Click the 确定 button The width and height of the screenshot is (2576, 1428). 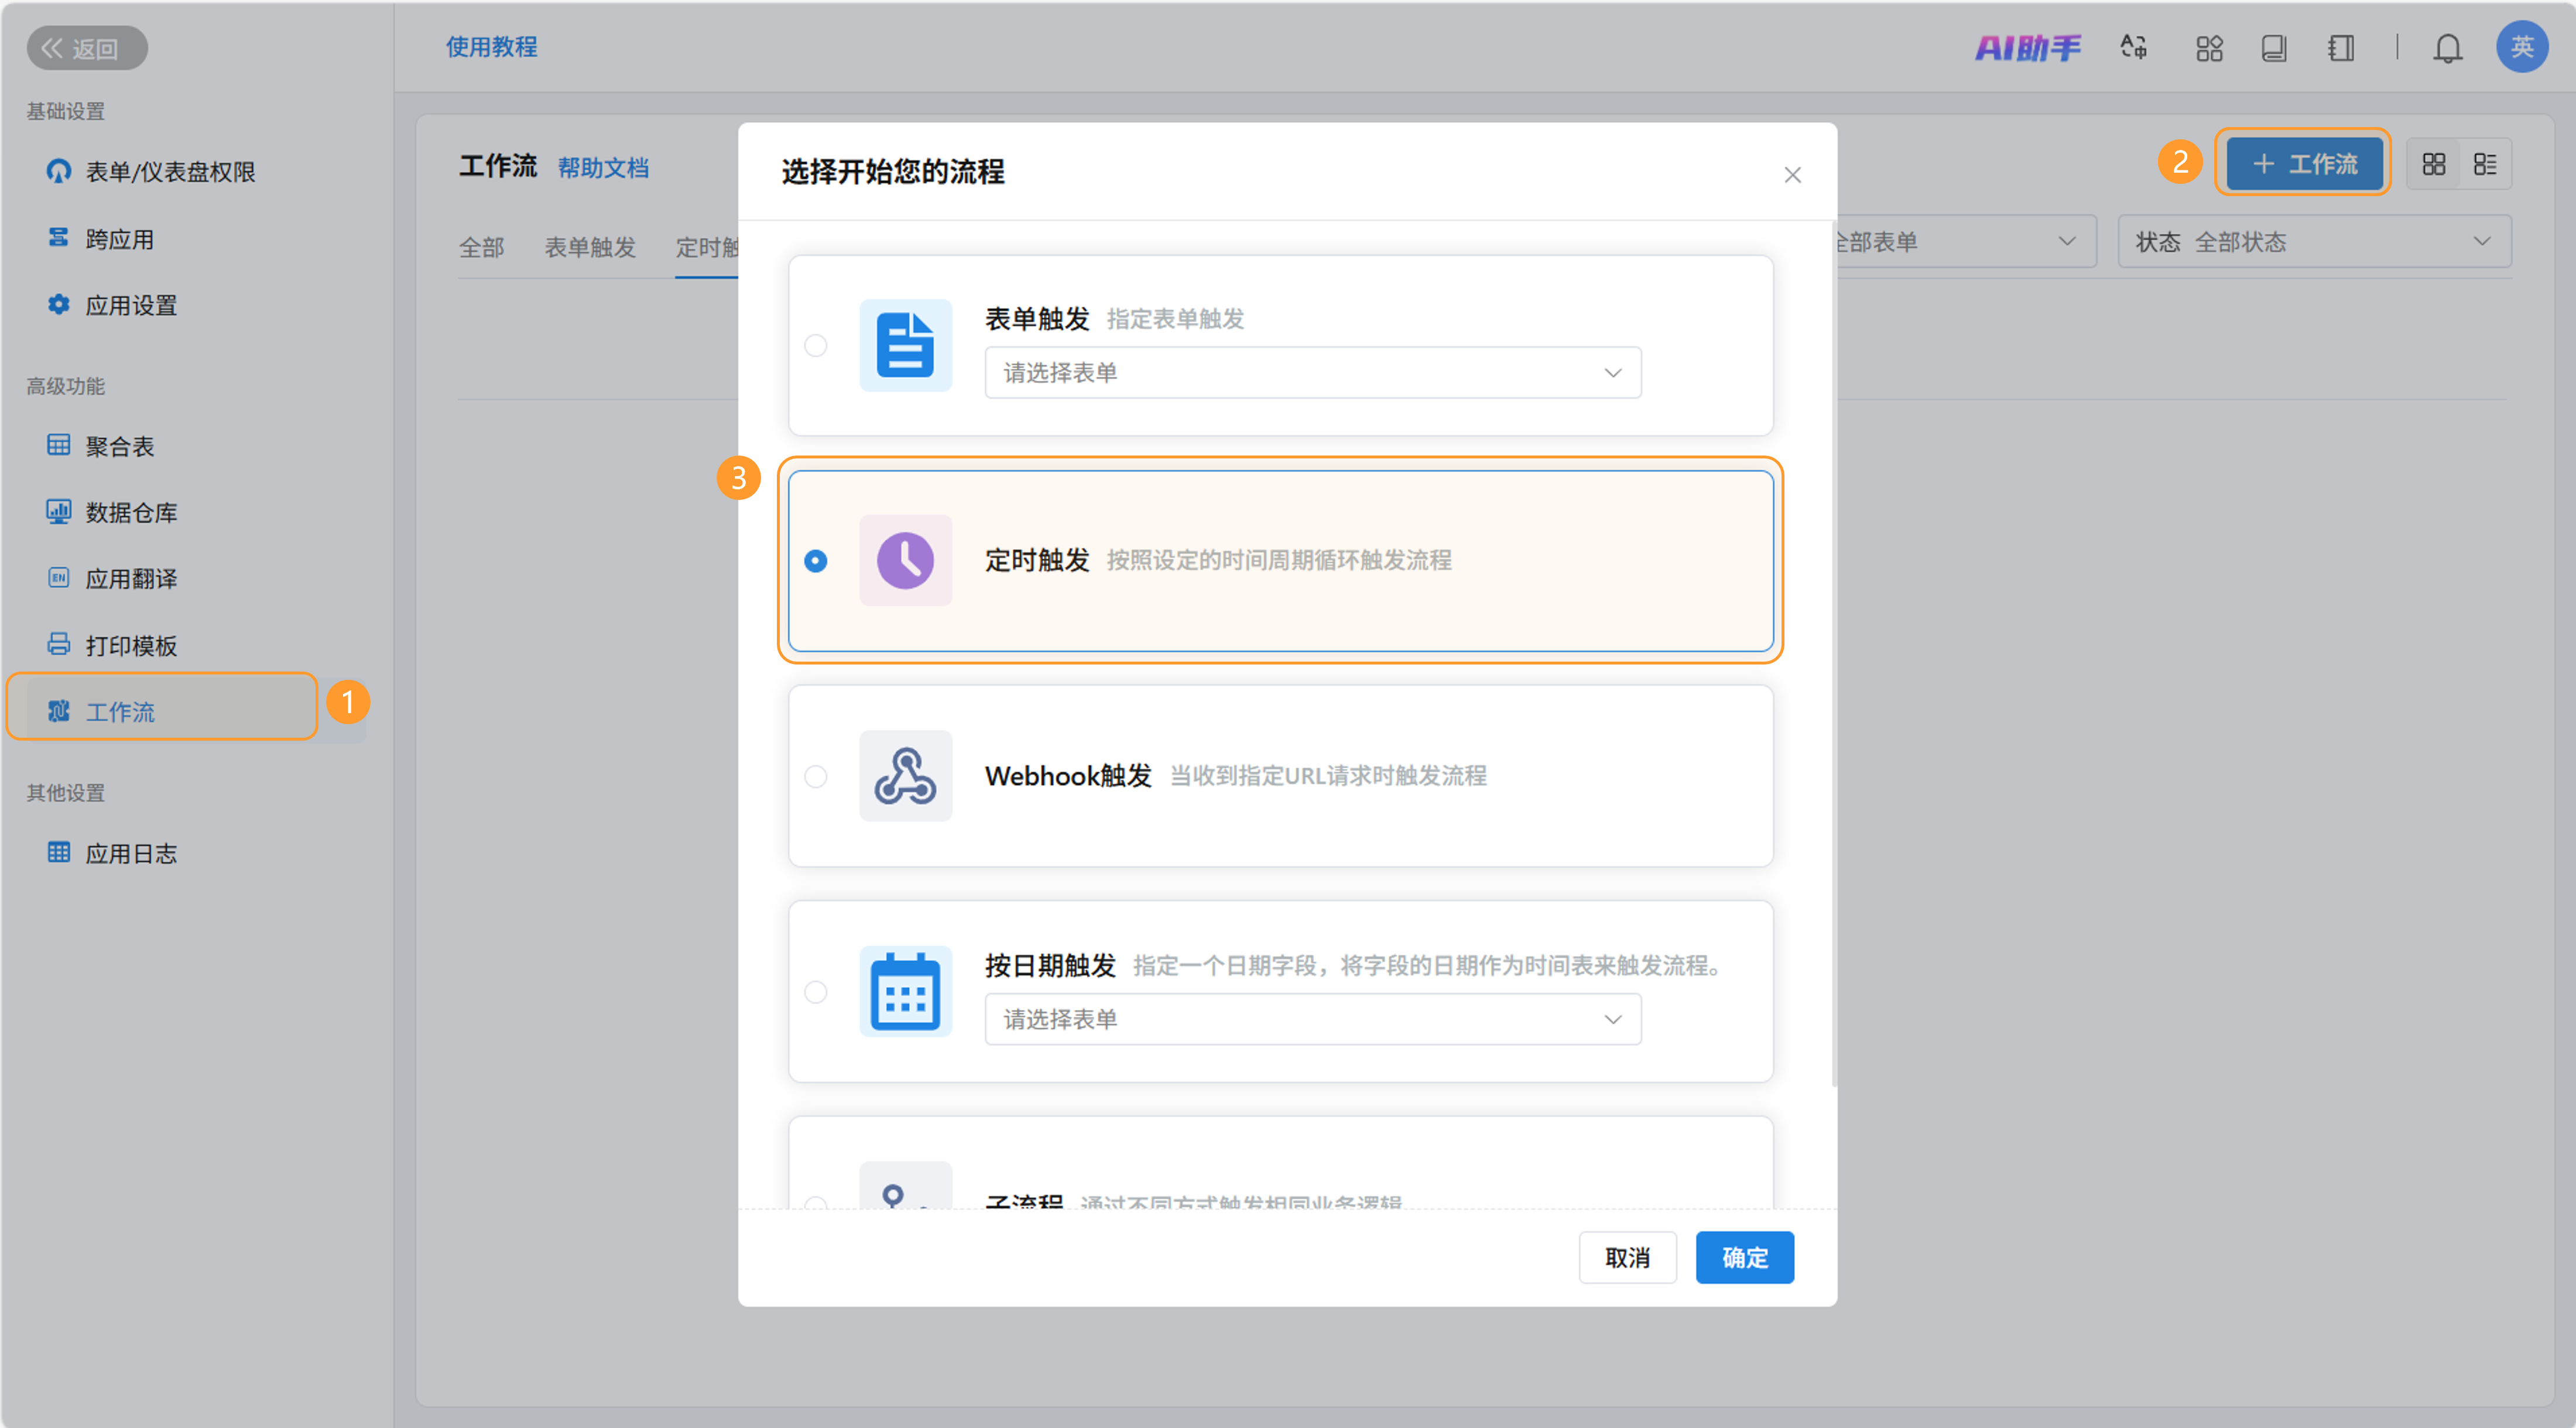(1744, 1258)
